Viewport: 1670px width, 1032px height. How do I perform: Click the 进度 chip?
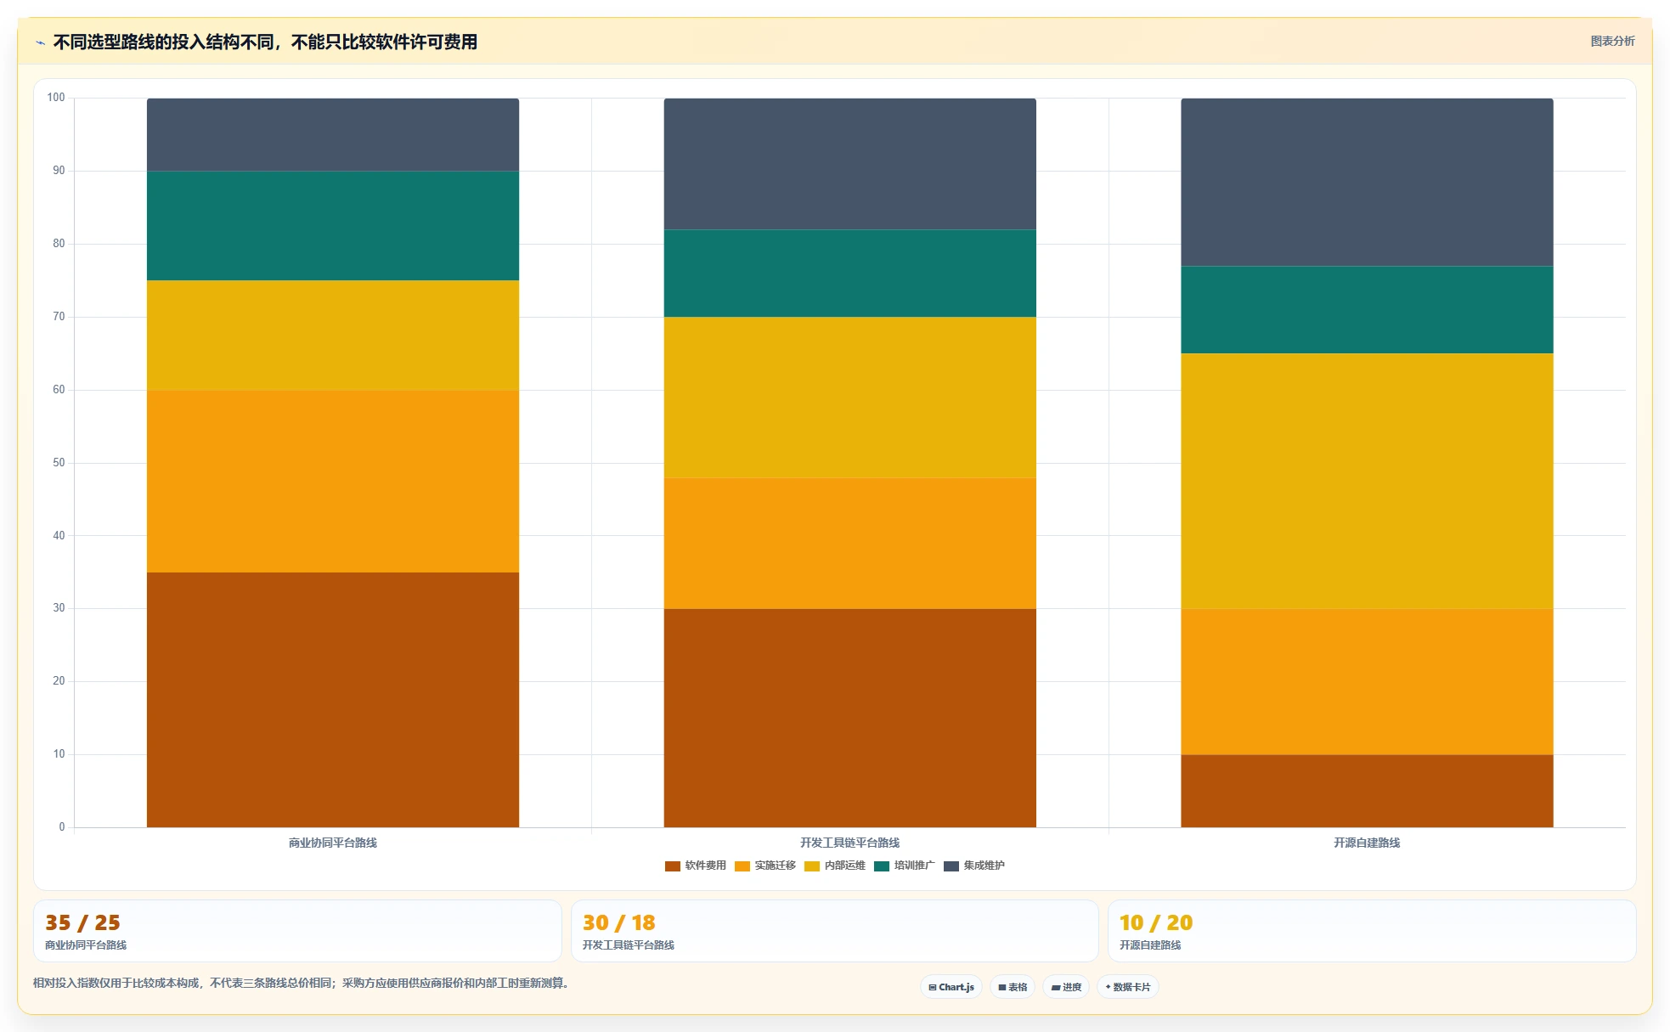[x=1066, y=987]
